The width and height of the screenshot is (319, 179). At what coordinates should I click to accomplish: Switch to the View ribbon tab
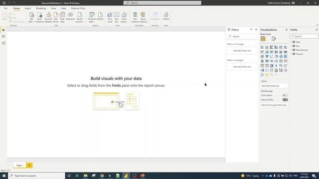(53, 8)
